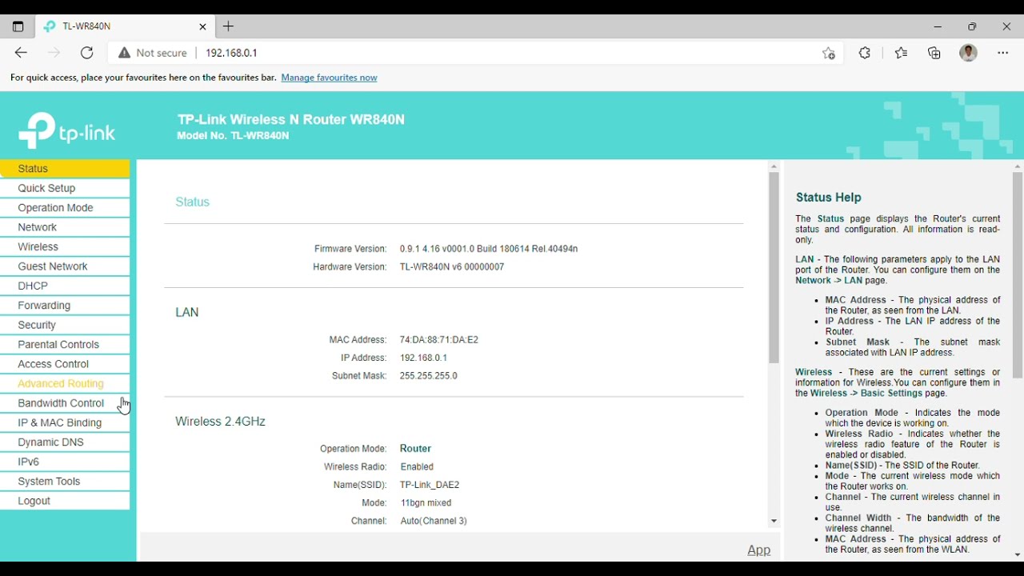Minimize the browser window
Viewport: 1024px width, 576px height.
pos(938,26)
